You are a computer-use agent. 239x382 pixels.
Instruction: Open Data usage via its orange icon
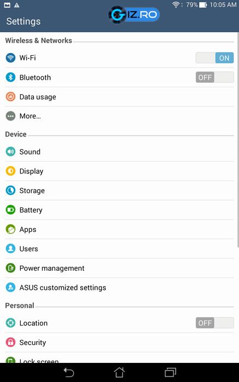(10, 97)
